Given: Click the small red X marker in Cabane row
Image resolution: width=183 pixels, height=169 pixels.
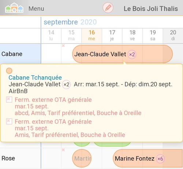Looking at the screenshot, I should [63, 46].
